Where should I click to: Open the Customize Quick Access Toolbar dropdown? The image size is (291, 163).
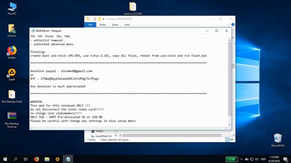(x=103, y=19)
